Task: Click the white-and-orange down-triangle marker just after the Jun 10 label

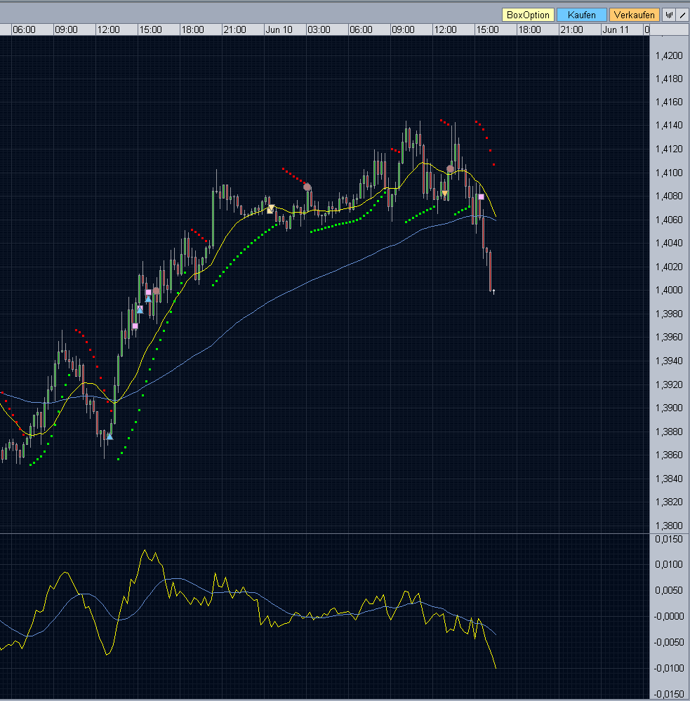Action: coord(271,208)
